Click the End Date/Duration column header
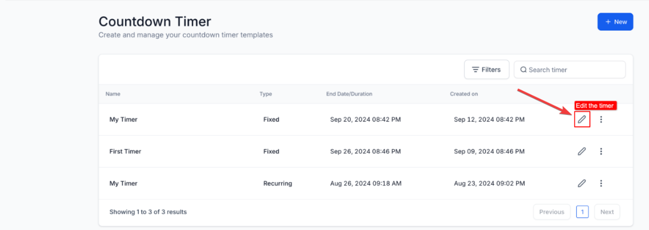This screenshot has width=649, height=230. pyautogui.click(x=349, y=94)
